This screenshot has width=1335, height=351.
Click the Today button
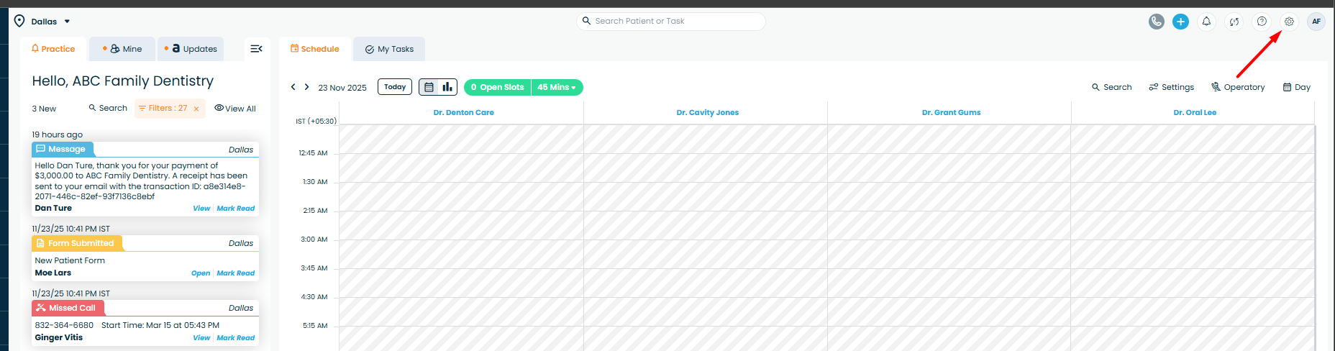(x=394, y=87)
